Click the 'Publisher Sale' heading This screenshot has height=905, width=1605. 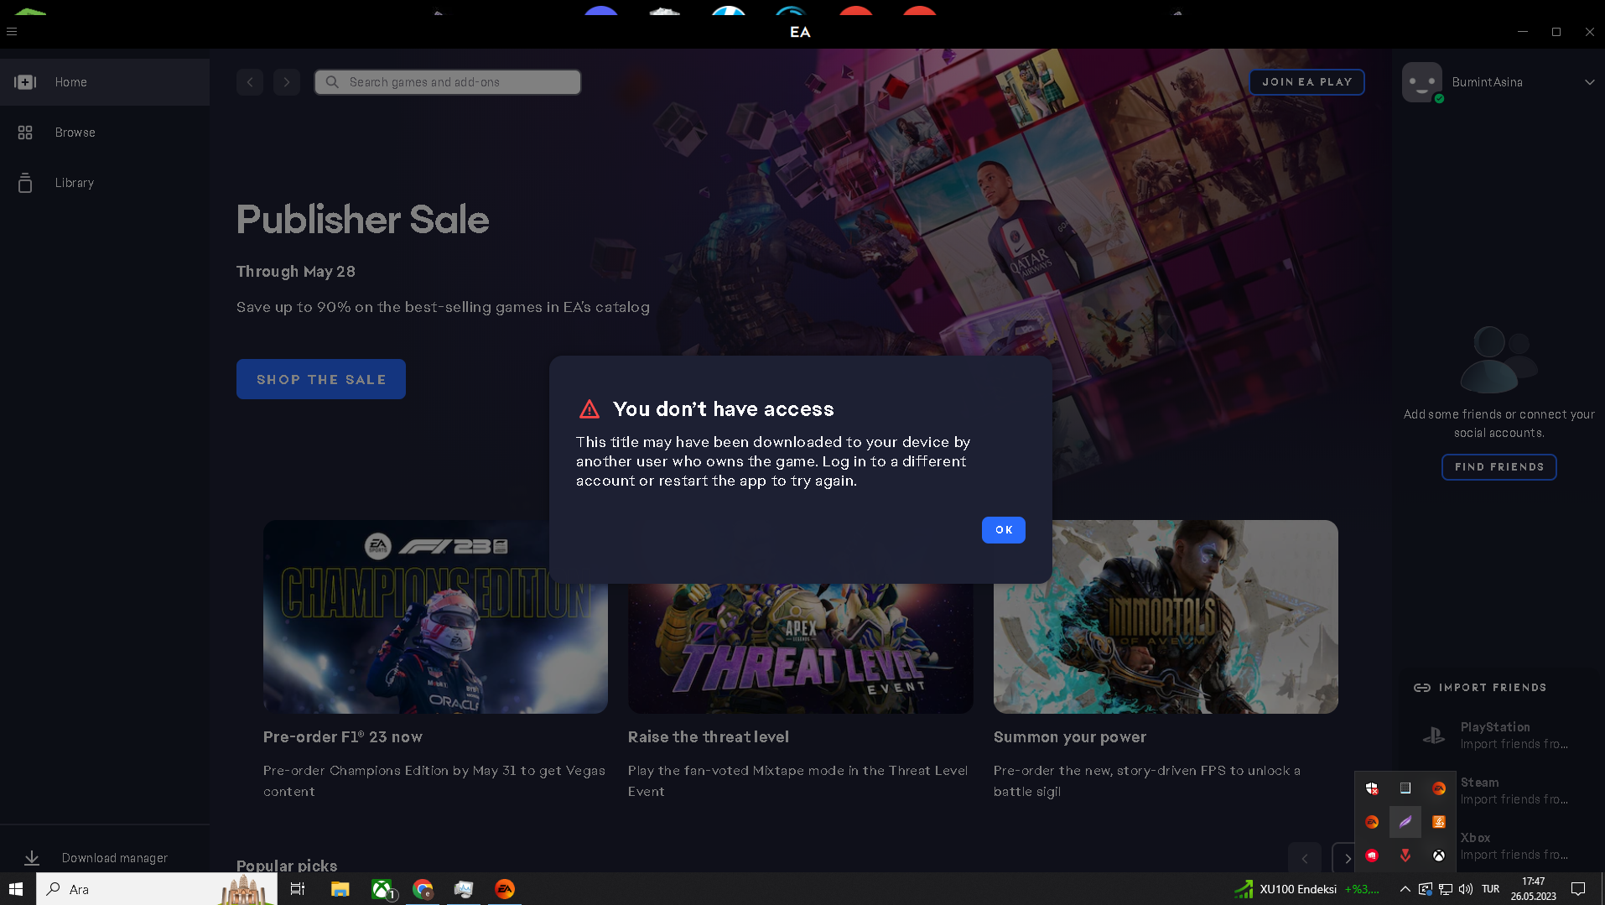pyautogui.click(x=362, y=220)
